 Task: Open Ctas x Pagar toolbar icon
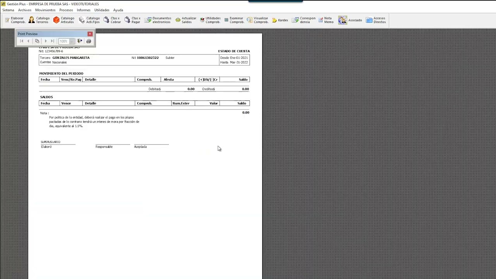tap(133, 20)
